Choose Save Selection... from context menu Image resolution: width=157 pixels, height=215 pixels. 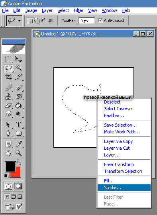click(x=124, y=125)
